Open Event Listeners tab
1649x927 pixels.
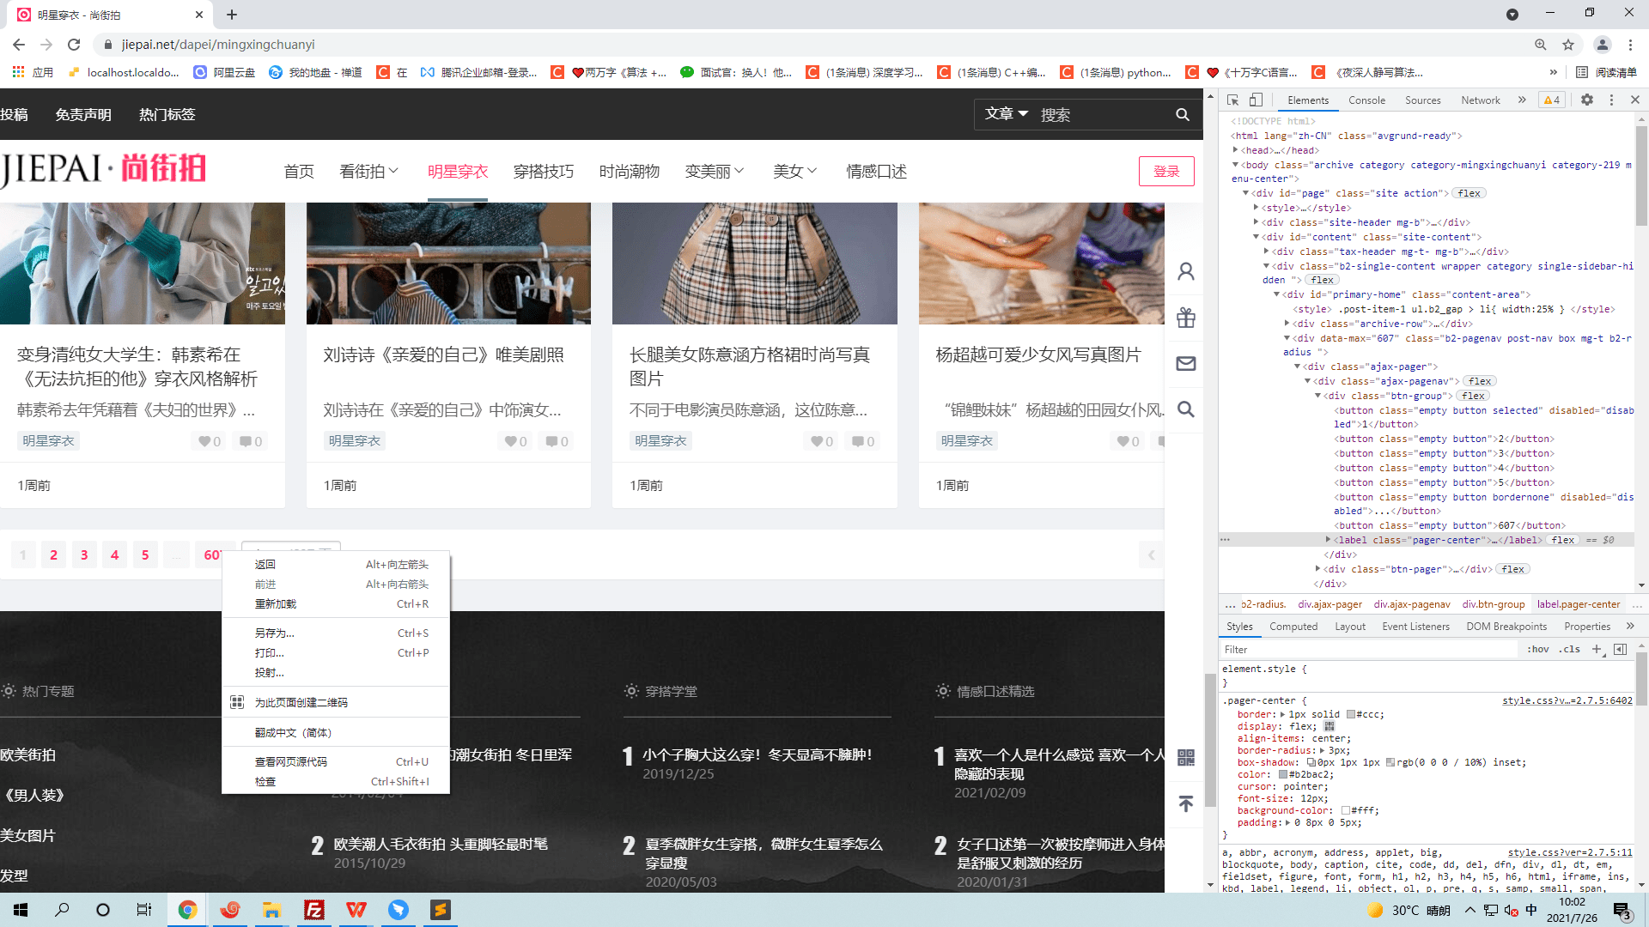coord(1415,627)
